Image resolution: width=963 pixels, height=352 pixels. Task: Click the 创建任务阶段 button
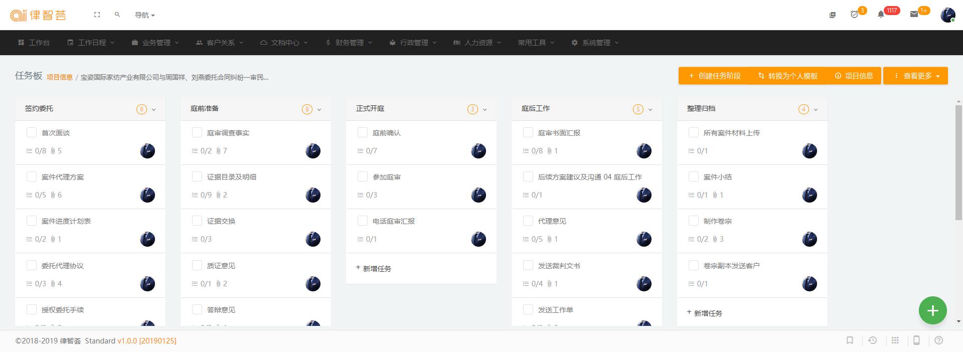point(714,76)
